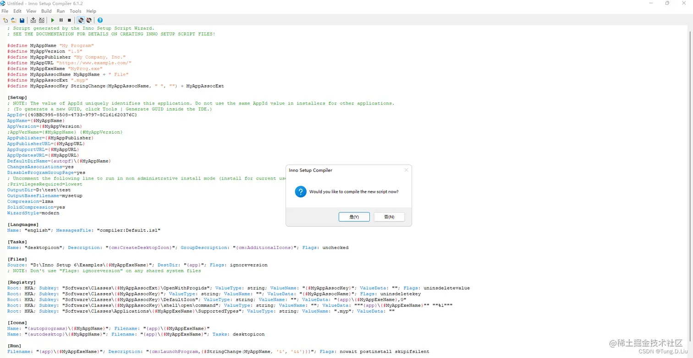Open the View menu
Screen dimensions: 693x358
tap(31, 11)
